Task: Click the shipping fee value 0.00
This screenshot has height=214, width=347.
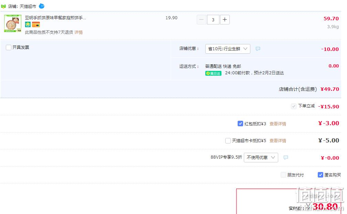Action: pos(334,66)
